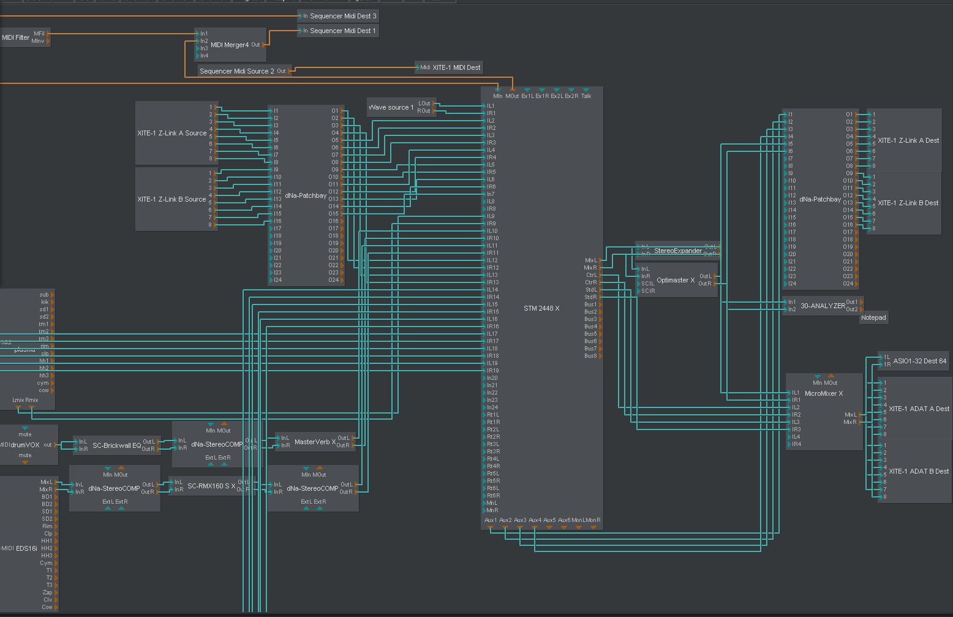Select the Sequencer Midi Dest 3 module
The image size is (953, 617).
point(338,16)
